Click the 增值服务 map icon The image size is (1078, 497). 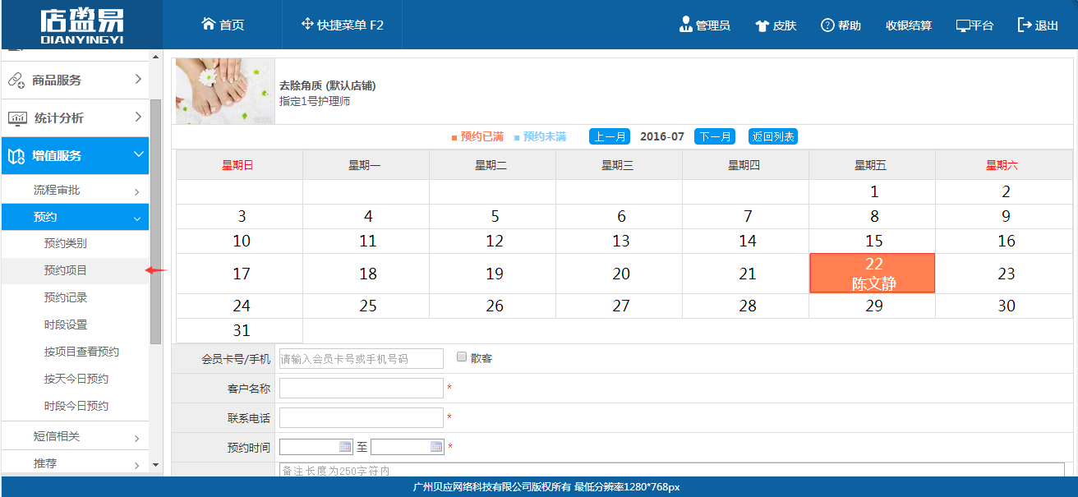pyautogui.click(x=16, y=156)
